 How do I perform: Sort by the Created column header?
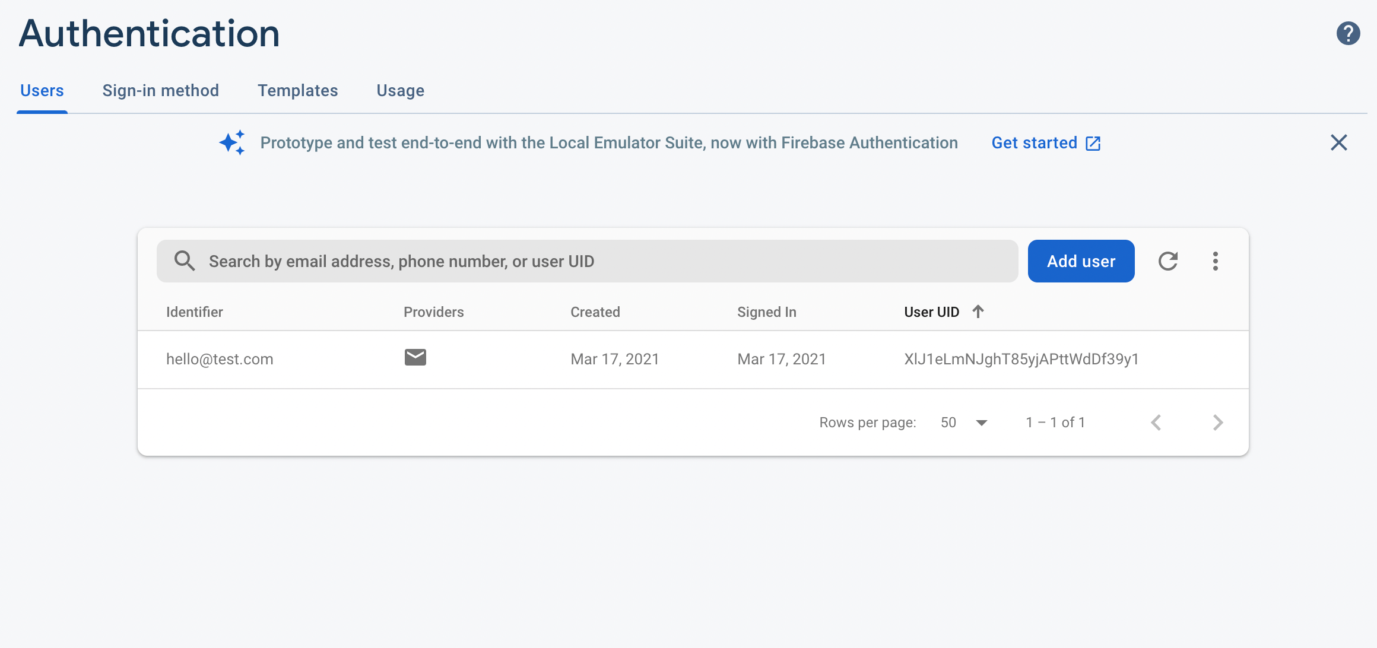(x=595, y=312)
